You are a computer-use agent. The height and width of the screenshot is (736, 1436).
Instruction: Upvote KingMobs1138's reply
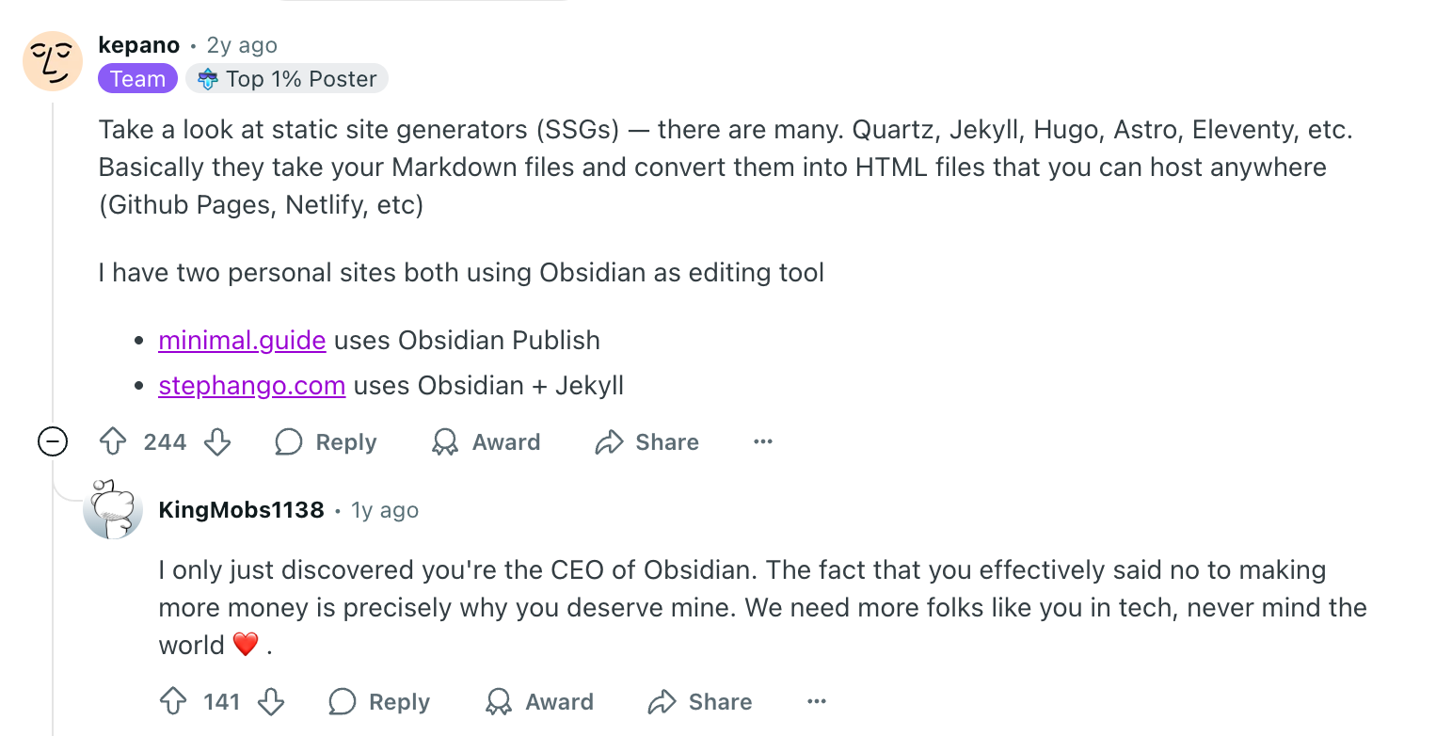pos(173,701)
